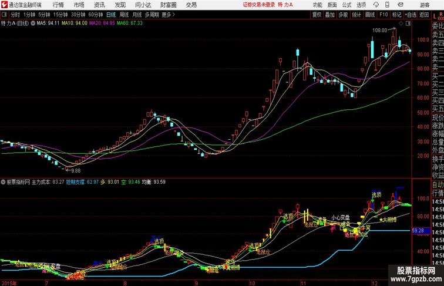Click the 证券交易未登录 login link
The image size is (444, 286).
point(259,5)
